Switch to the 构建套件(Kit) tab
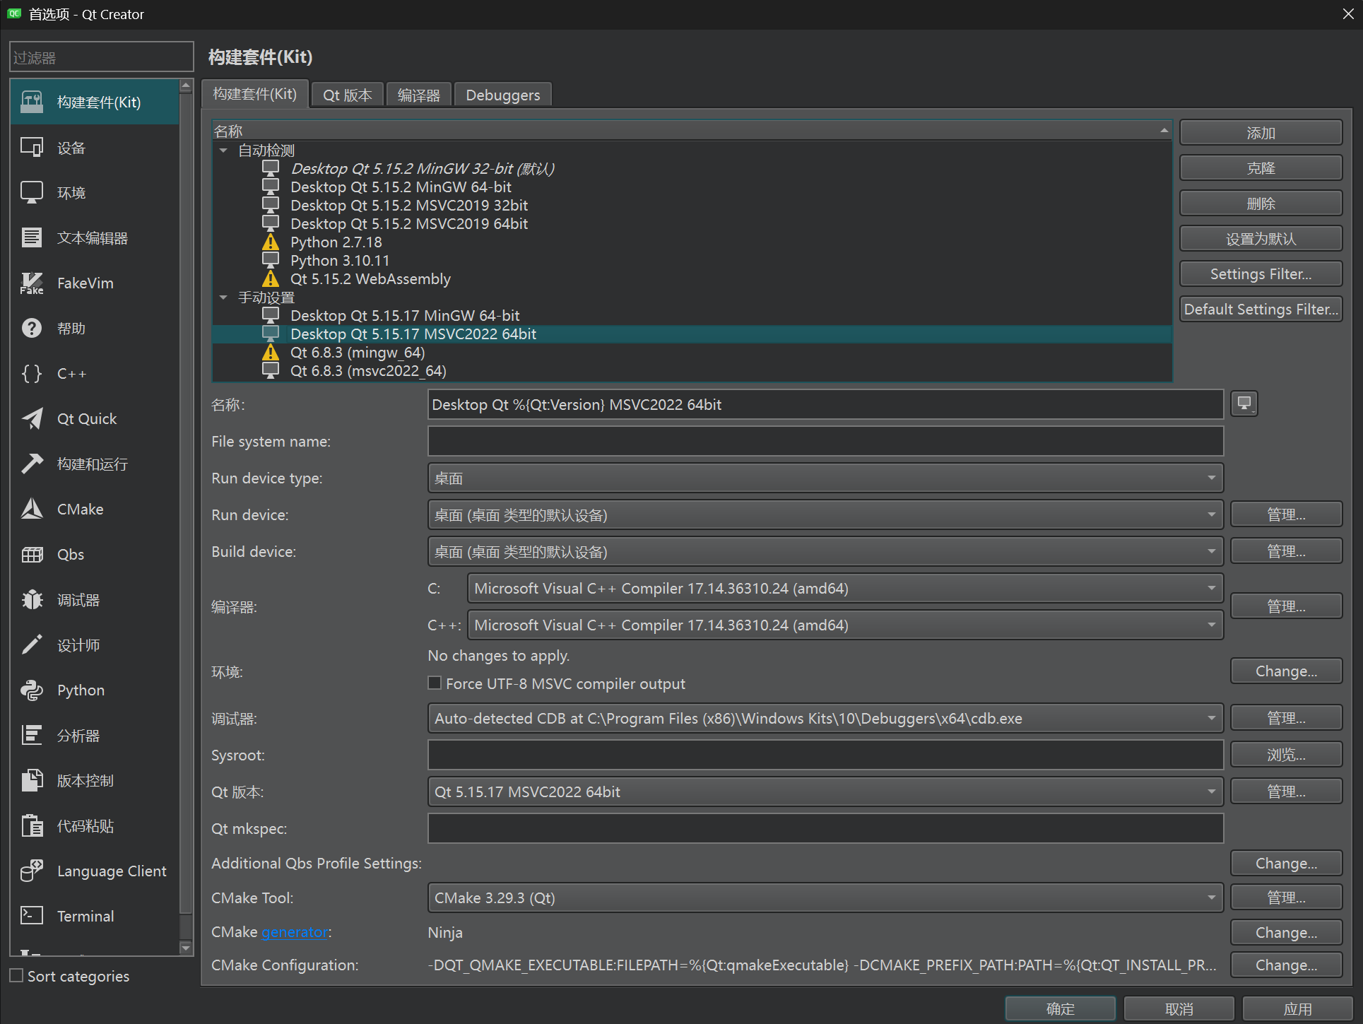This screenshot has width=1363, height=1024. click(x=255, y=94)
